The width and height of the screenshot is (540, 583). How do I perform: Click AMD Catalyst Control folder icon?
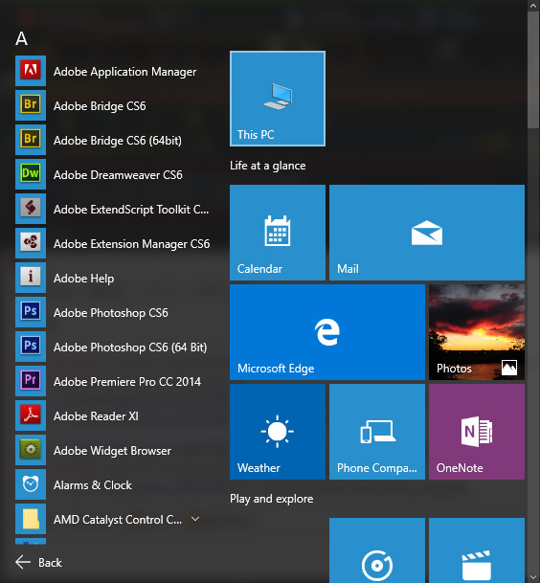(x=31, y=519)
